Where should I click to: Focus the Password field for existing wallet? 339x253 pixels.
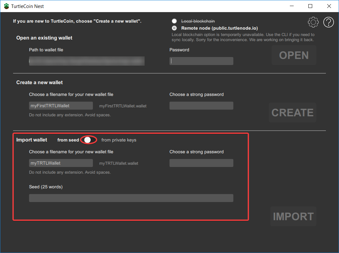pyautogui.click(x=201, y=61)
